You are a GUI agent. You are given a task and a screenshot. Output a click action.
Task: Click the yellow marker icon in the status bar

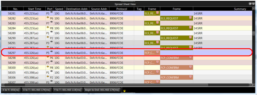point(124,91)
